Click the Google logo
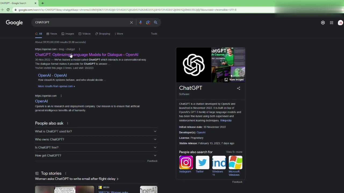The height and width of the screenshot is (193, 344). pos(14,23)
